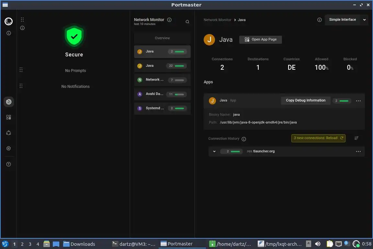This screenshot has width=373, height=249.
Task: Click the Connections count value 2
Action: pyautogui.click(x=222, y=68)
